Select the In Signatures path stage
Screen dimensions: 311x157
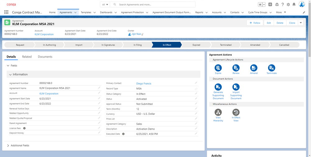108,45
